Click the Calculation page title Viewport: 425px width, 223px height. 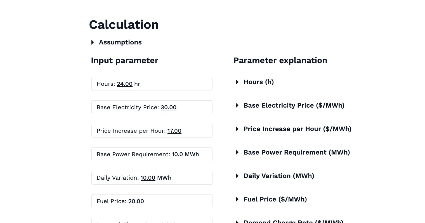(124, 25)
